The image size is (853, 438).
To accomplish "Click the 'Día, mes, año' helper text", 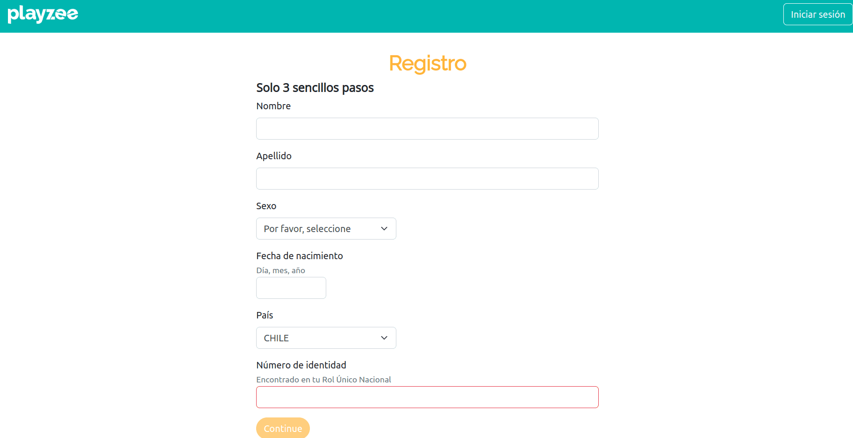I will pos(280,270).
